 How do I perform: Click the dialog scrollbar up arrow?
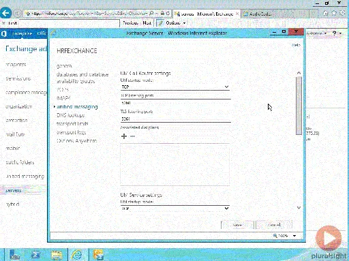(x=299, y=73)
